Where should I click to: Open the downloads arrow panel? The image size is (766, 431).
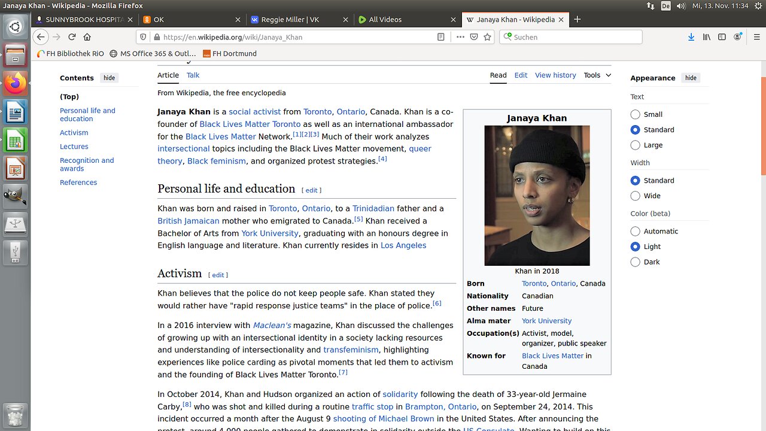click(691, 37)
